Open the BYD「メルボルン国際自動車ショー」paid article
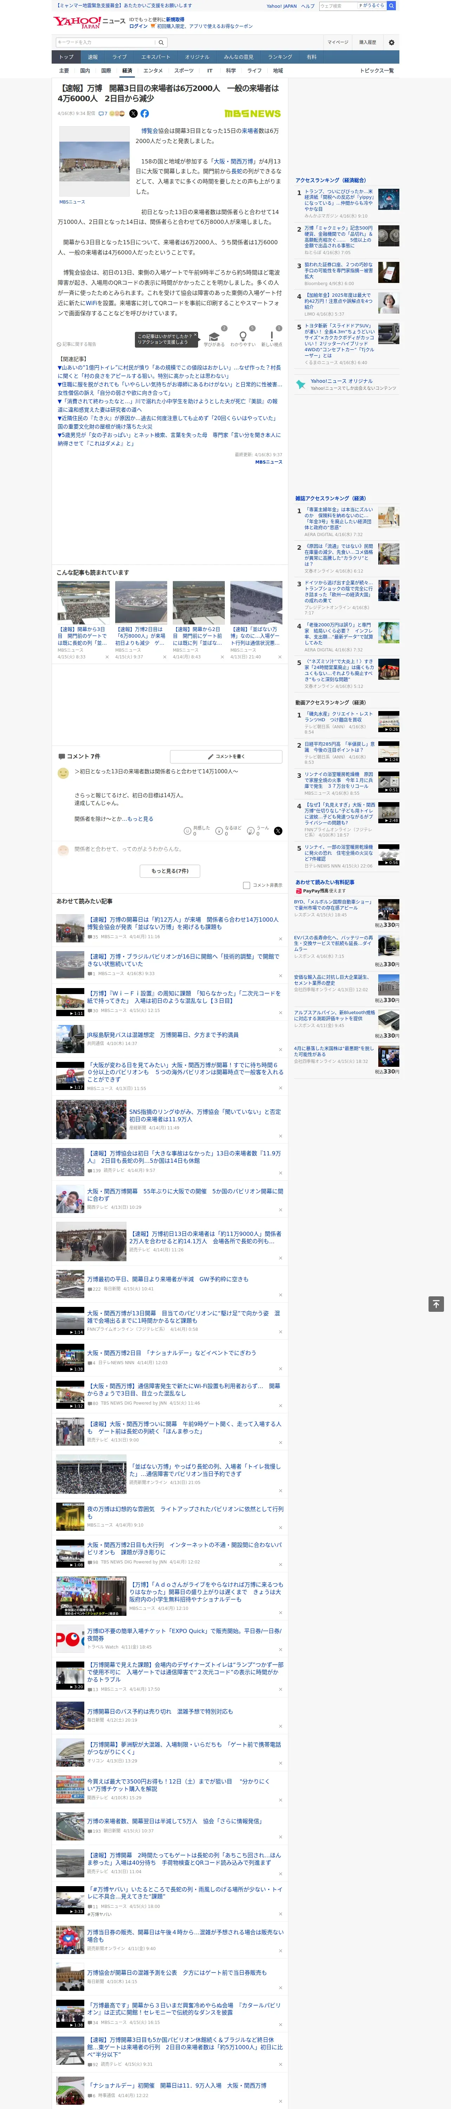This screenshot has width=451, height=2109. [x=333, y=905]
